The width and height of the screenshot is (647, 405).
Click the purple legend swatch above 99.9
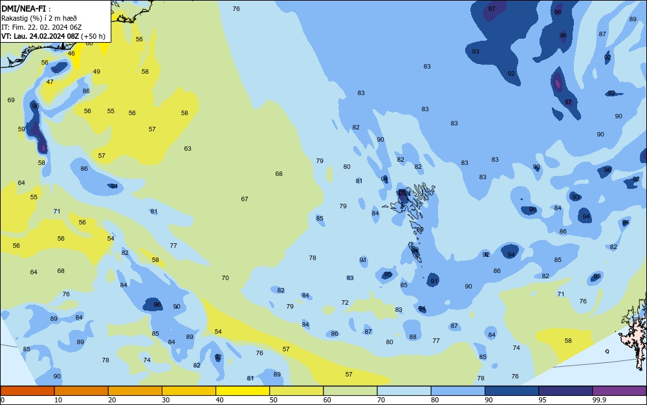(619, 391)
